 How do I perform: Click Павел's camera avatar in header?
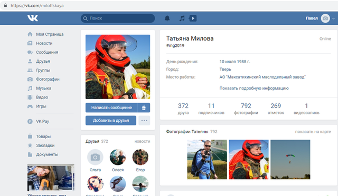coord(325,18)
